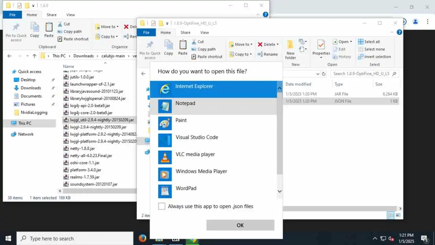
Task: Open View tab in the 1.8.9 window
Action: click(x=71, y=15)
